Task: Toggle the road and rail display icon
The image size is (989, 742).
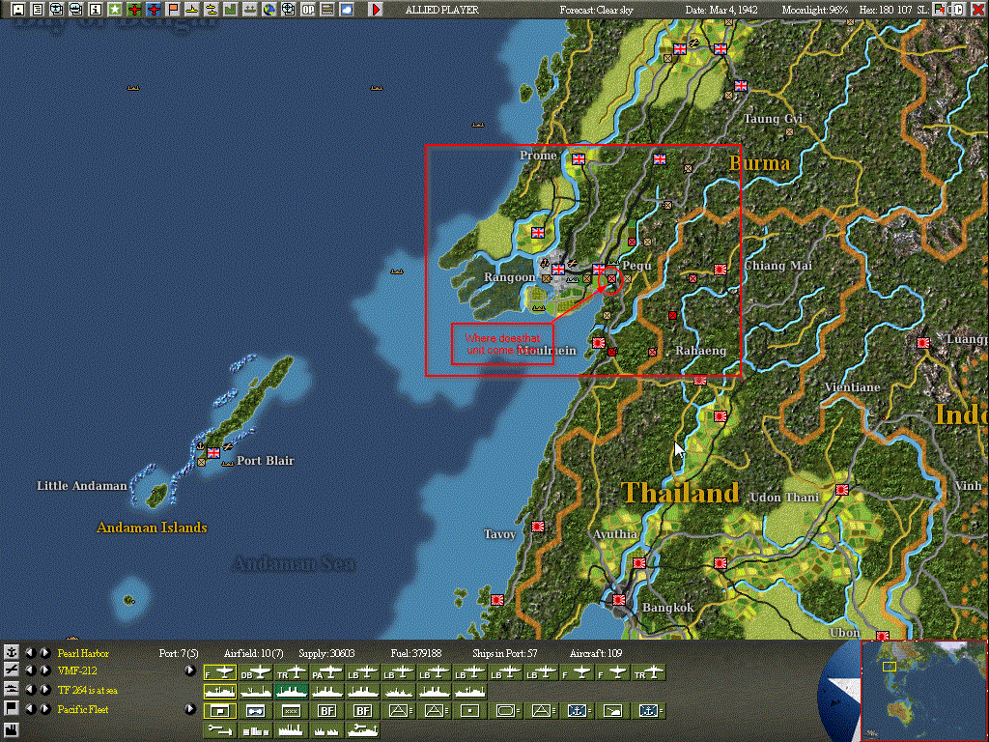Action: (326, 10)
